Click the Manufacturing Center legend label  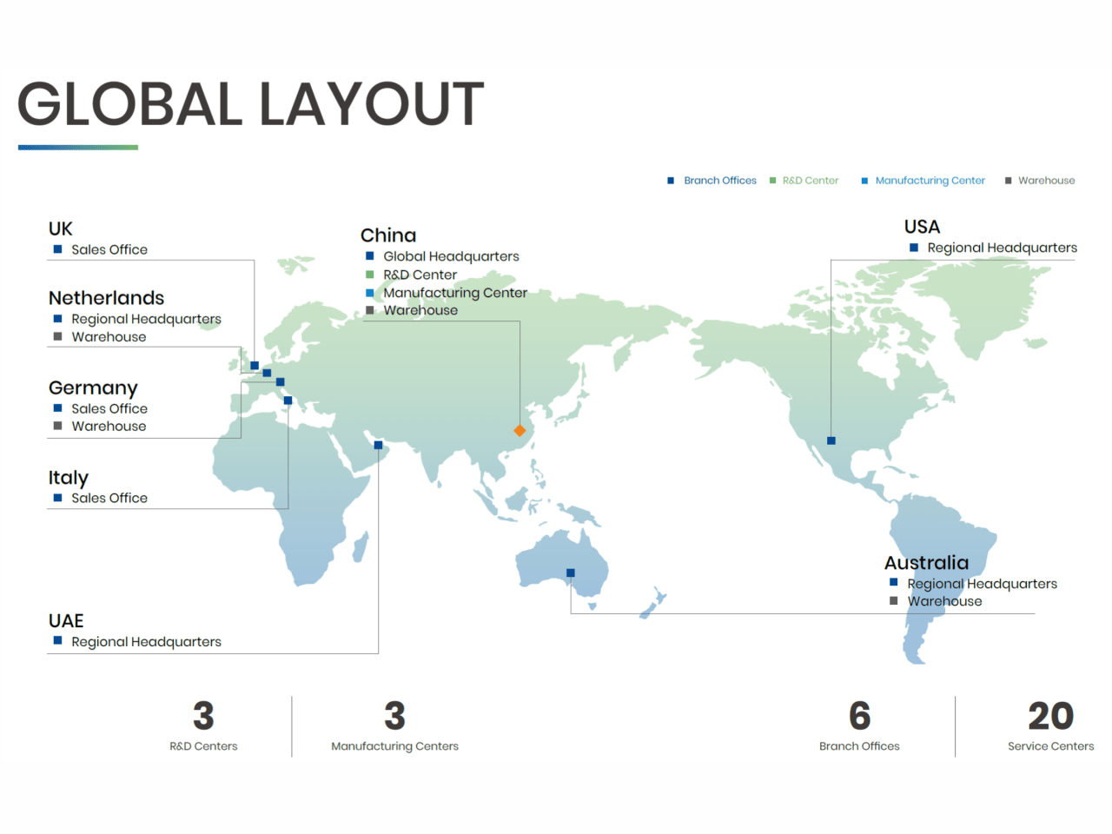coord(930,181)
